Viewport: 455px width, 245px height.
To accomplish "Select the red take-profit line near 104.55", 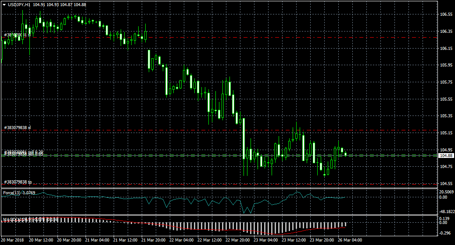I will pyautogui.click(x=219, y=184).
